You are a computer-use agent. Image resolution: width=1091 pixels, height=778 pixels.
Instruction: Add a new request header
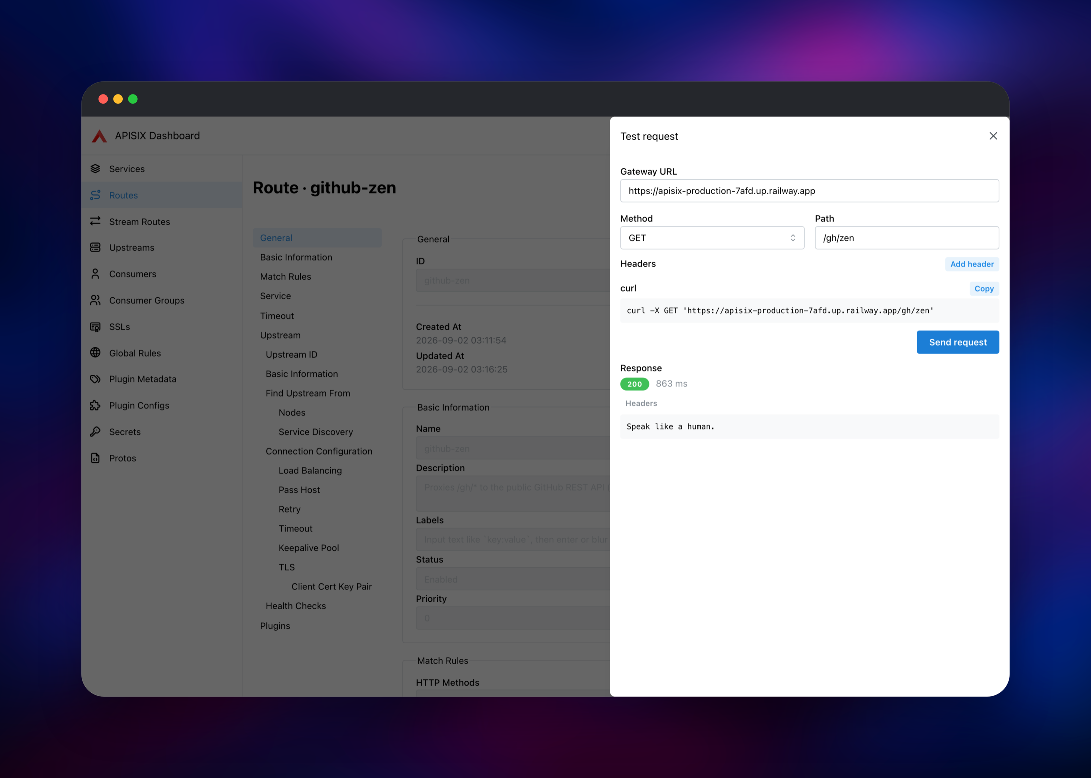tap(972, 264)
